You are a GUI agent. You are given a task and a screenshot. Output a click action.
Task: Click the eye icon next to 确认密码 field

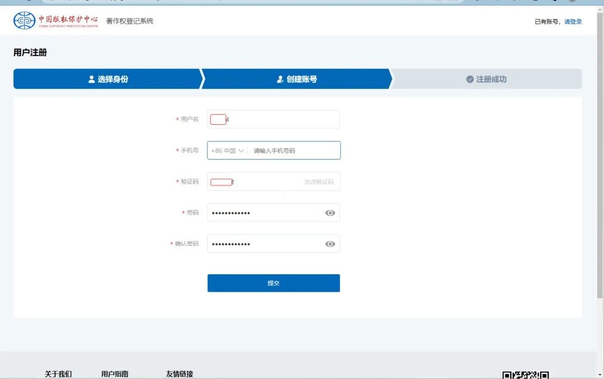(330, 244)
